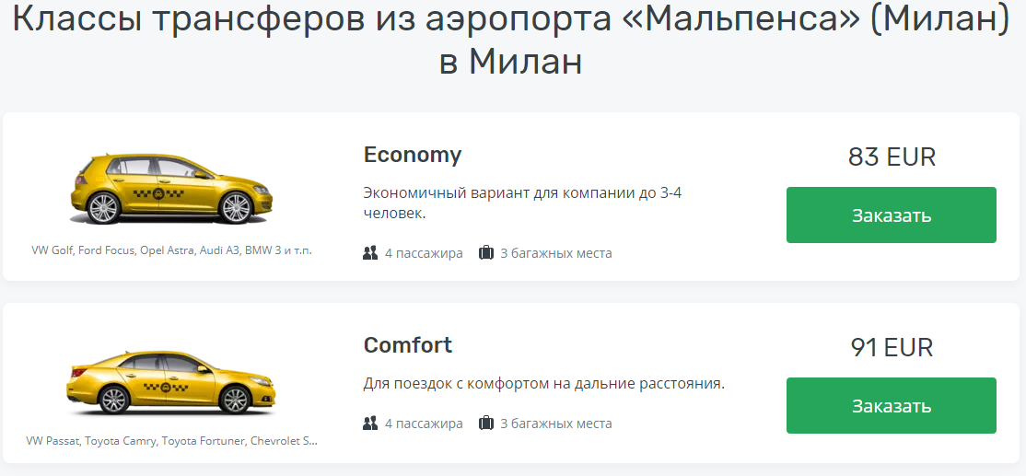Screen dimensions: 1026x476
Task: Click "4 пассажира" label in Economy card
Action: pyautogui.click(x=424, y=253)
